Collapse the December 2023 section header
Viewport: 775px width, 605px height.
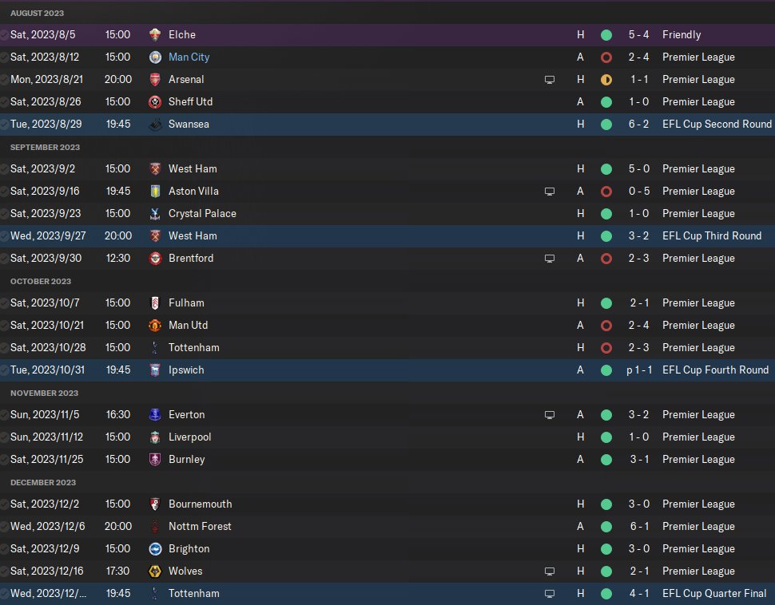click(43, 483)
